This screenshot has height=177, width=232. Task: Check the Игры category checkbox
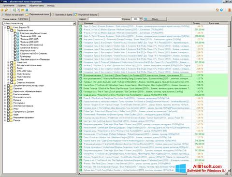8,109
